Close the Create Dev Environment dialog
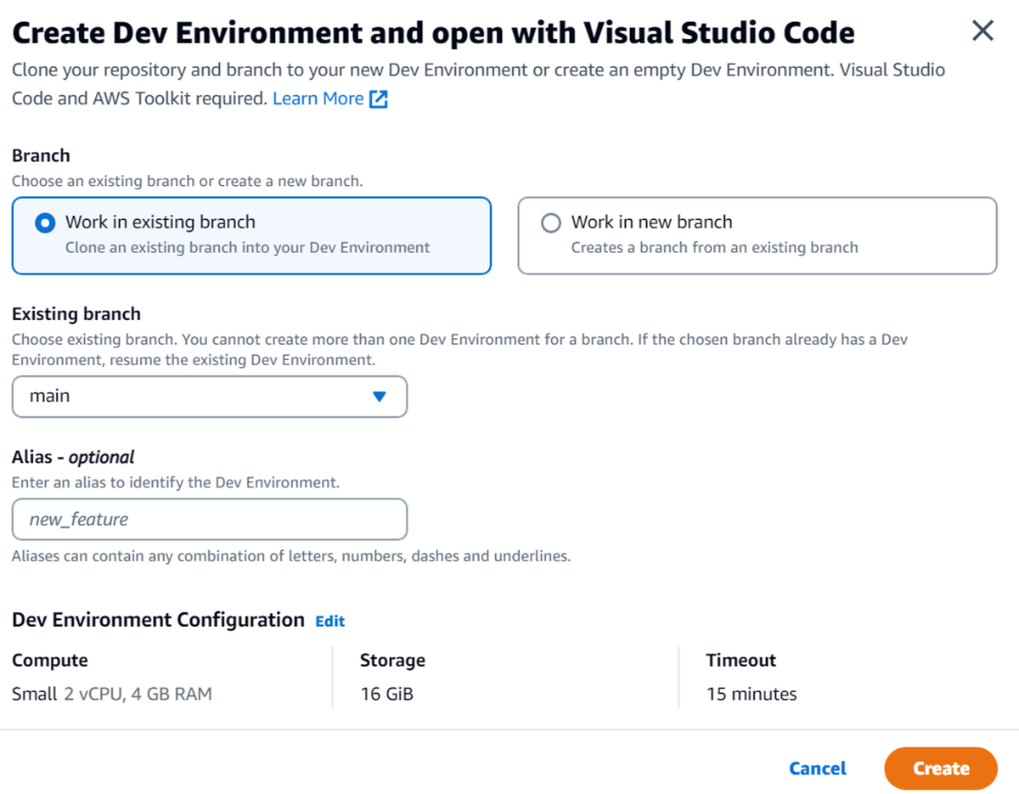 tap(982, 31)
